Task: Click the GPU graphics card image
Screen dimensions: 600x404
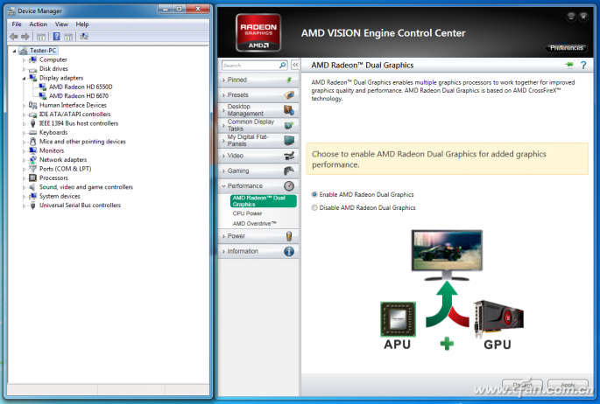Action: tap(498, 319)
